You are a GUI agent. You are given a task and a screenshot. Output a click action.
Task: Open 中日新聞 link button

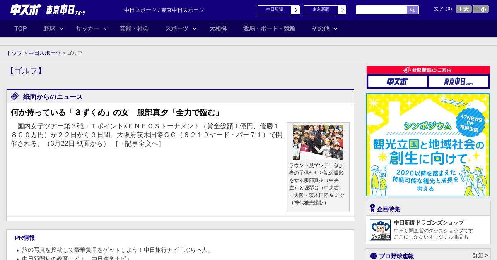coord(275,10)
